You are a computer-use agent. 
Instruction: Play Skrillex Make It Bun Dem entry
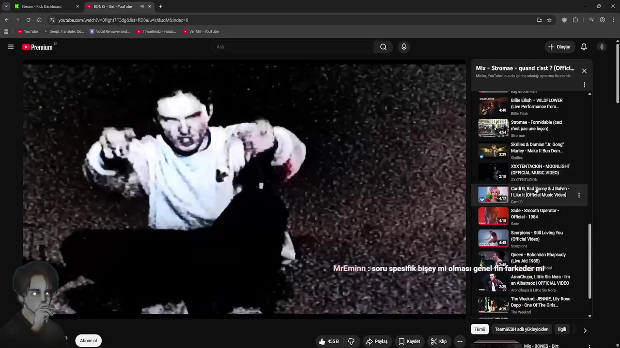tap(528, 150)
